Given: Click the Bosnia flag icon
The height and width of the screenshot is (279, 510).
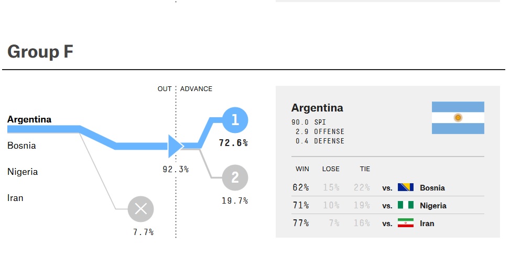Looking at the screenshot, I should 406,187.
